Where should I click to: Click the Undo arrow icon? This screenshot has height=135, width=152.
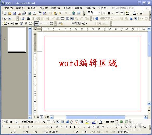click(x=66, y=13)
